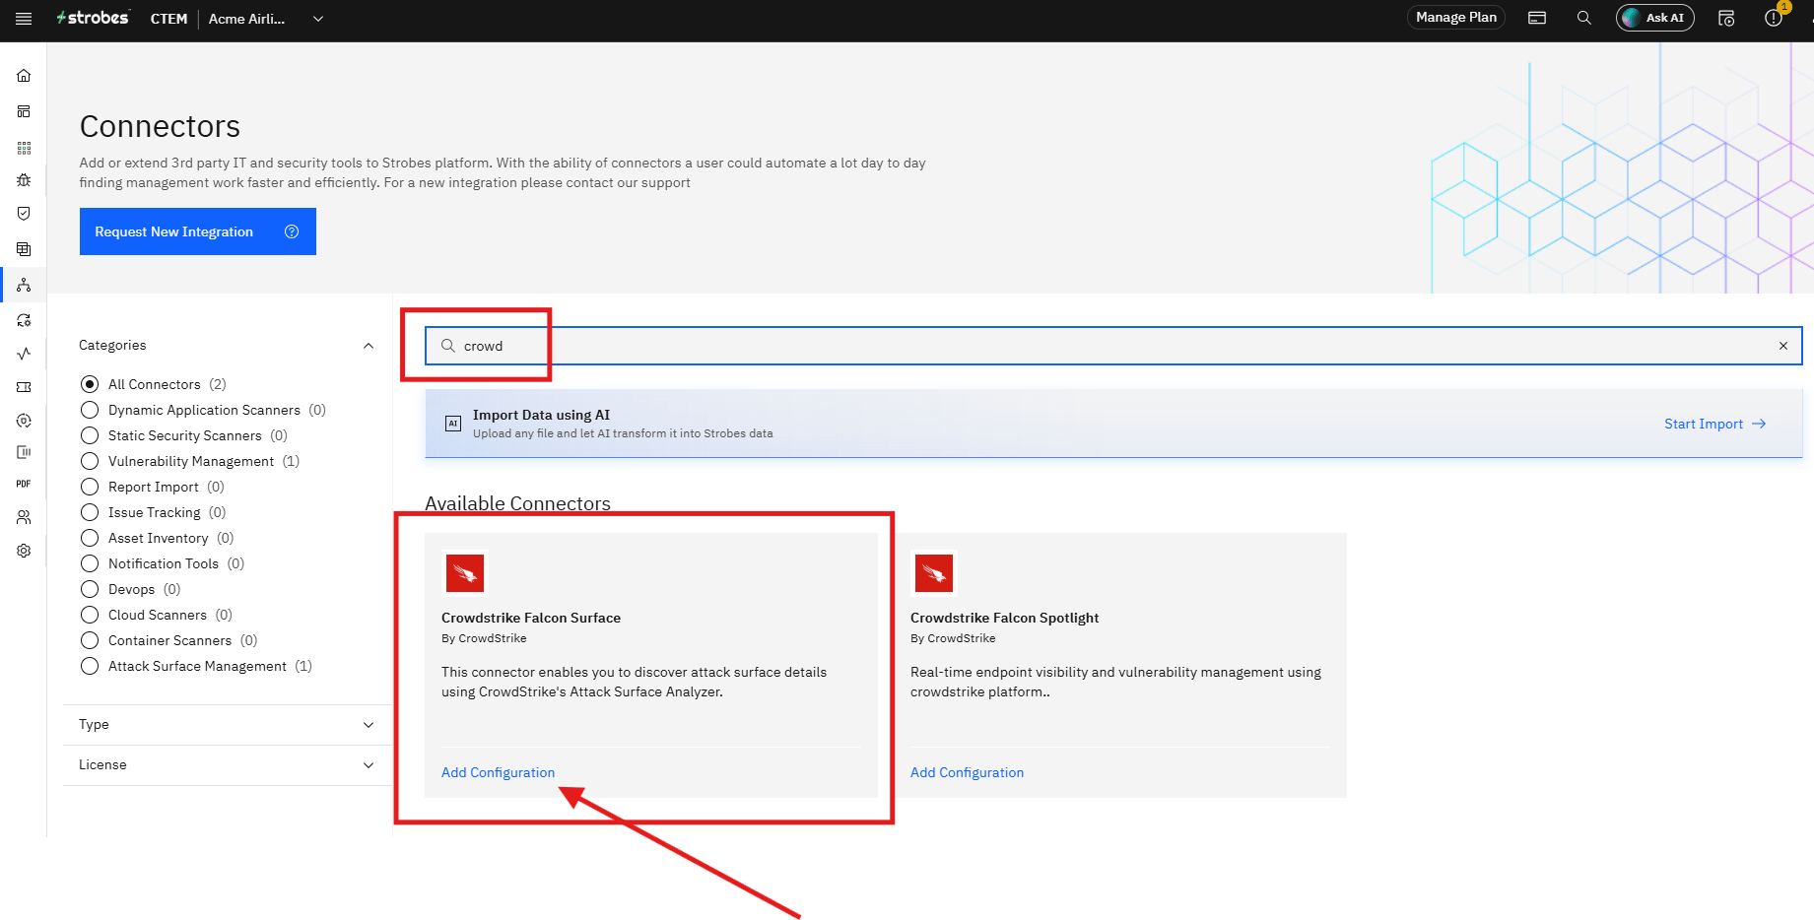Select the All Connectors radio button

pyautogui.click(x=90, y=384)
